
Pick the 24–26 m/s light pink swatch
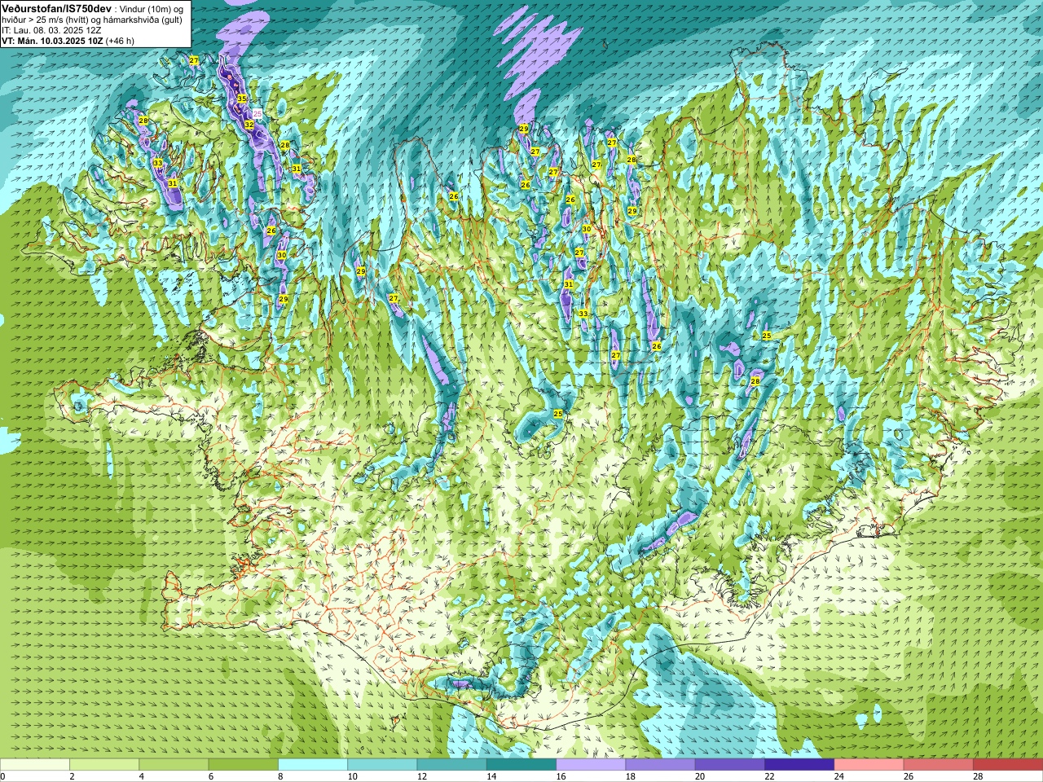869,765
